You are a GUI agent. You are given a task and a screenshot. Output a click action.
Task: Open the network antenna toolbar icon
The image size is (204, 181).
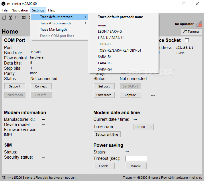click(11, 17)
